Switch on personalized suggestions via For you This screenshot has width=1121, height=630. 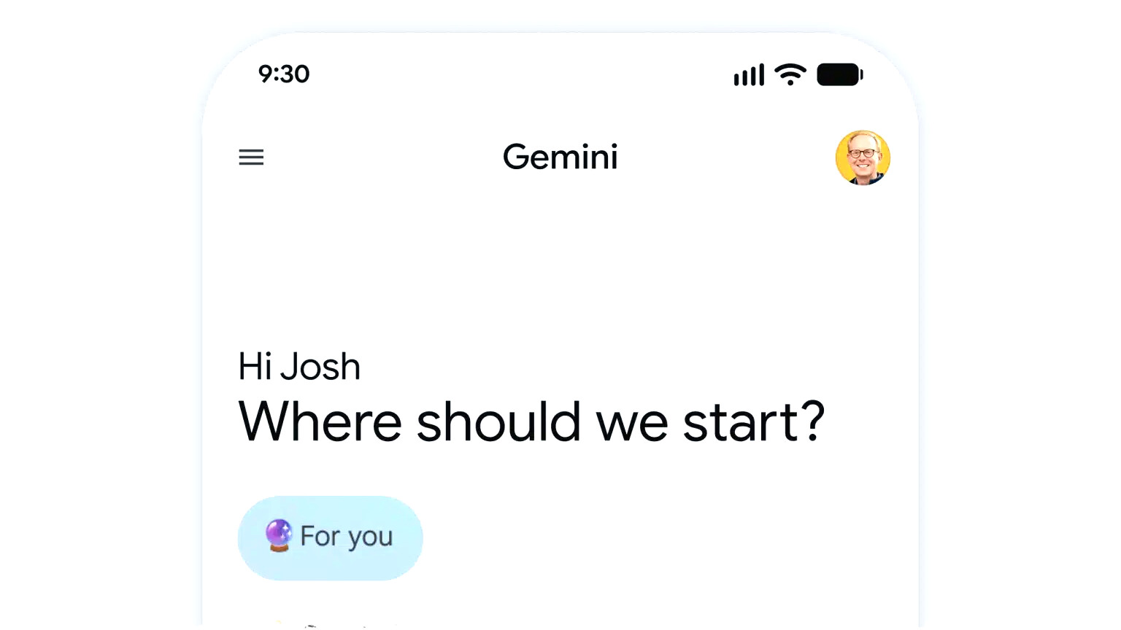[330, 537]
